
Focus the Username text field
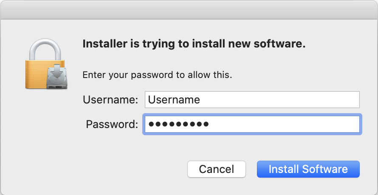click(x=252, y=100)
